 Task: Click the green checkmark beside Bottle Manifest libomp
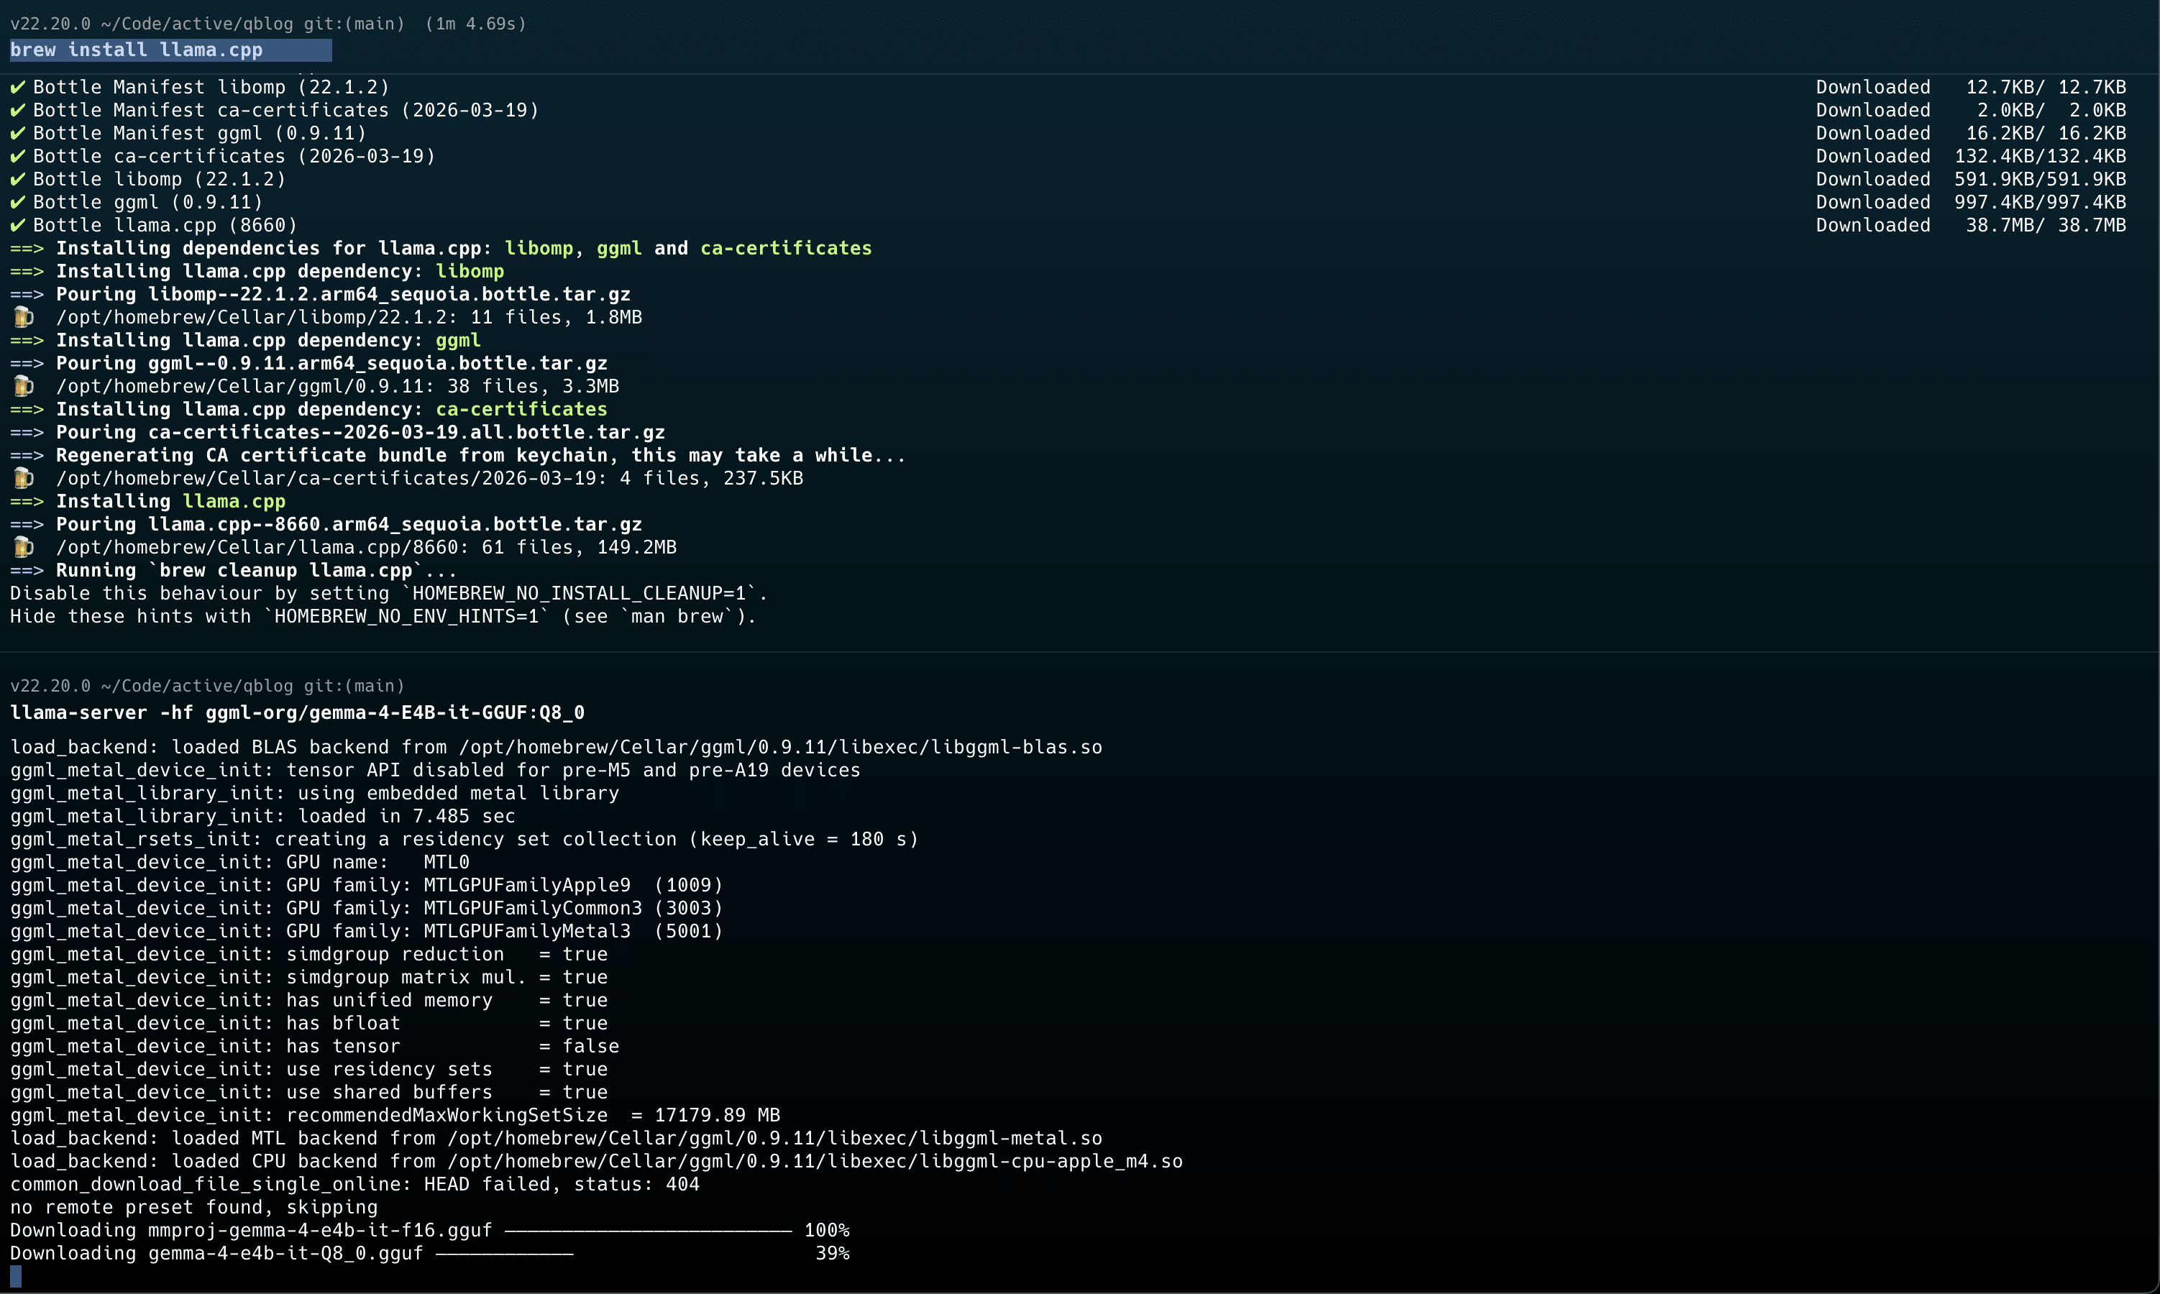(x=17, y=87)
